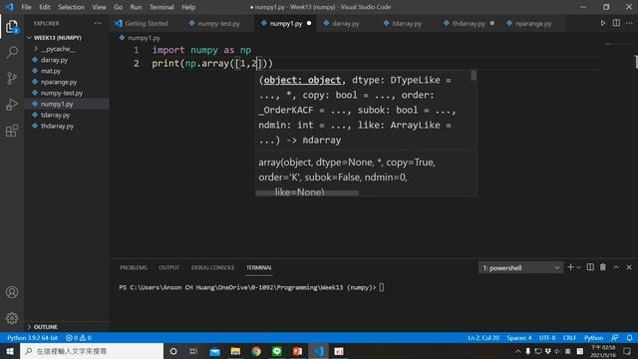
Task: Open Windows Start menu
Action: coord(10,351)
